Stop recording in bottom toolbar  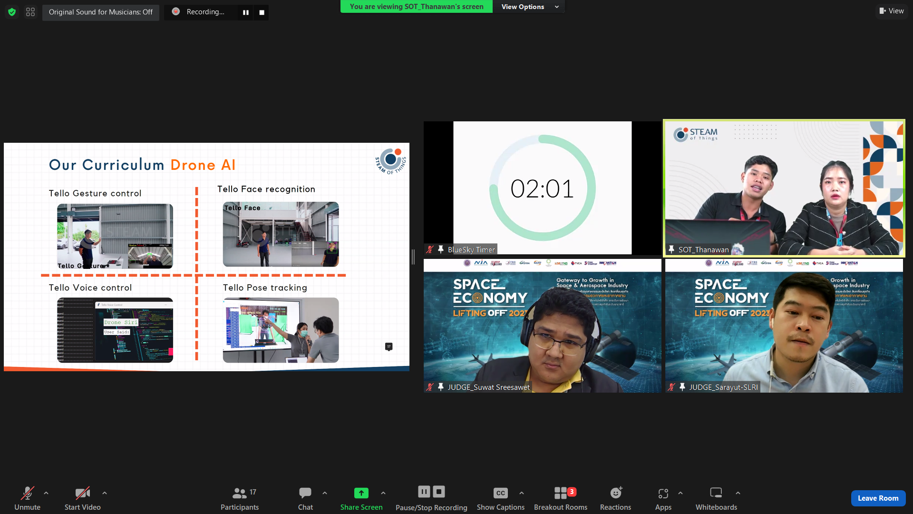tap(439, 492)
